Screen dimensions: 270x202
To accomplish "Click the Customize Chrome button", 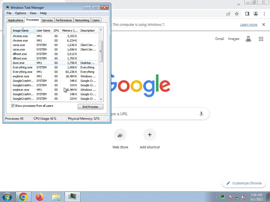I will (244, 183).
